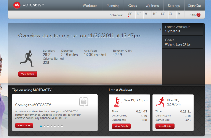The width and height of the screenshot is (211, 138).
Task: Open the Planning menu
Action: [x=113, y=6]
